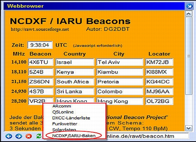The width and height of the screenshot is (196, 142).
Task: Choose NCDXF/IARU-Baken menu entry
Action: point(74,136)
